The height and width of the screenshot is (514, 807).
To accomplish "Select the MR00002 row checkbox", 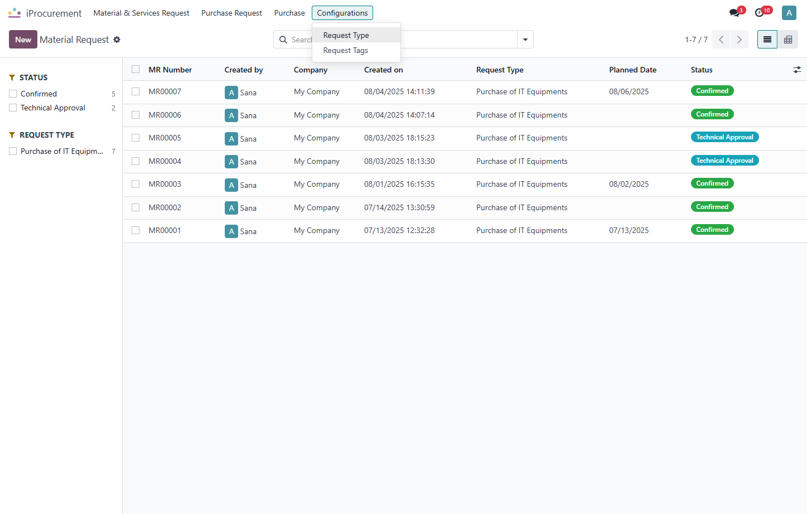I will pos(136,207).
